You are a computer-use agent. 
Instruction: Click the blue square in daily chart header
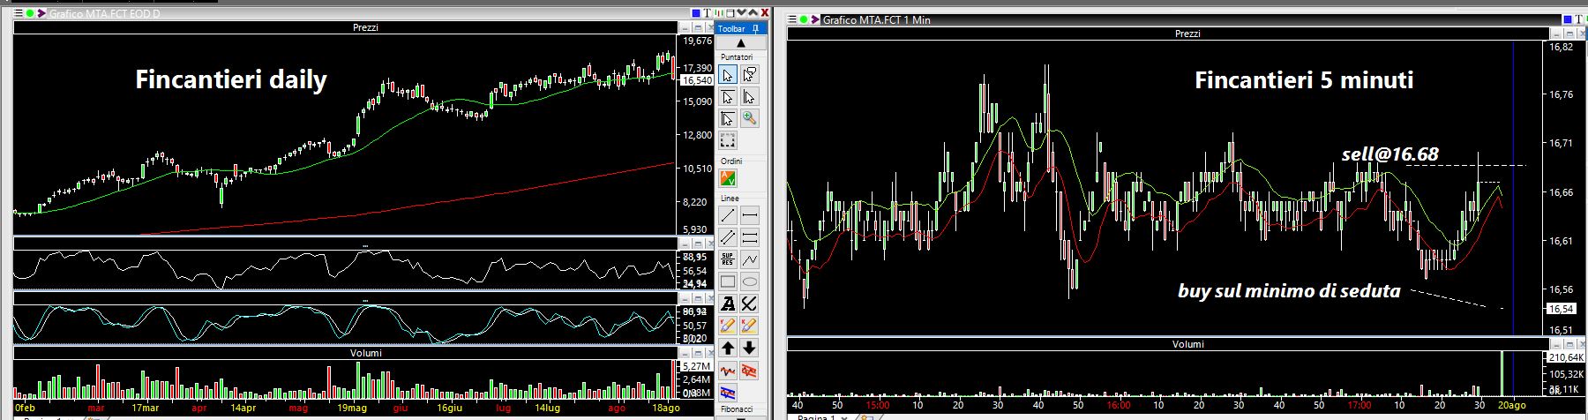(695, 13)
